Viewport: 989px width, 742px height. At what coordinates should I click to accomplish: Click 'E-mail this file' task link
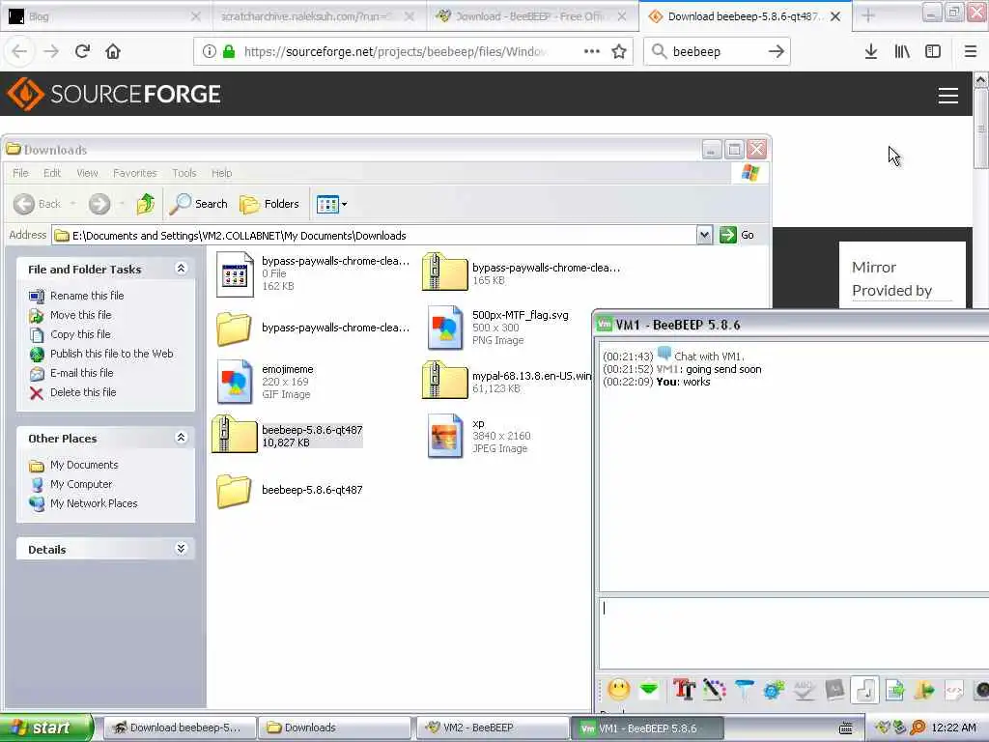[x=82, y=373]
